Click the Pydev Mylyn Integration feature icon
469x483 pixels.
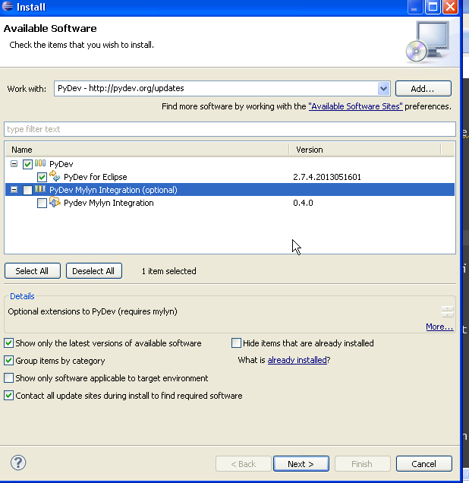[55, 202]
